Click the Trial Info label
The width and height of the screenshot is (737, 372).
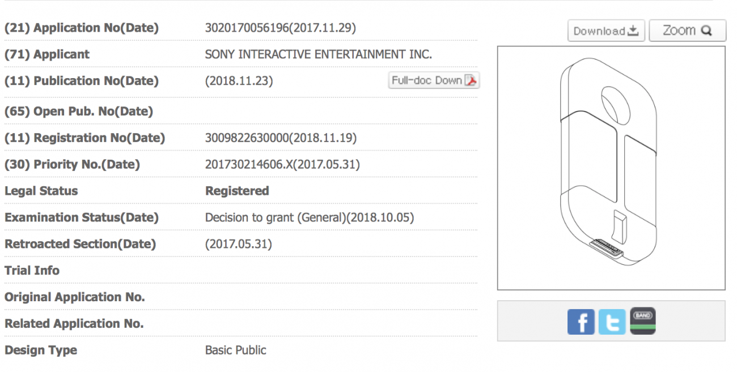pyautogui.click(x=32, y=271)
